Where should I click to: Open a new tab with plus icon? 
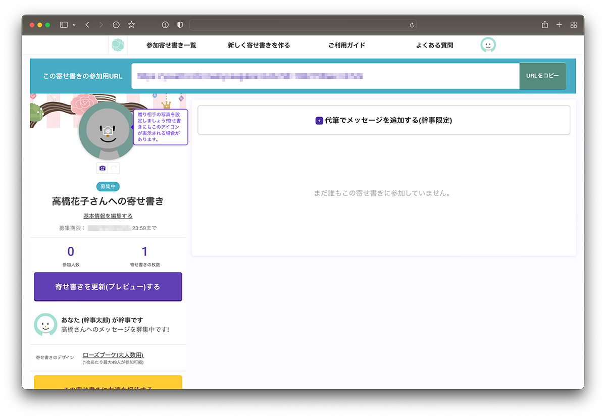tap(559, 25)
